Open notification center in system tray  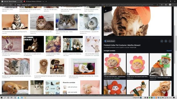pyautogui.click(x=174, y=98)
